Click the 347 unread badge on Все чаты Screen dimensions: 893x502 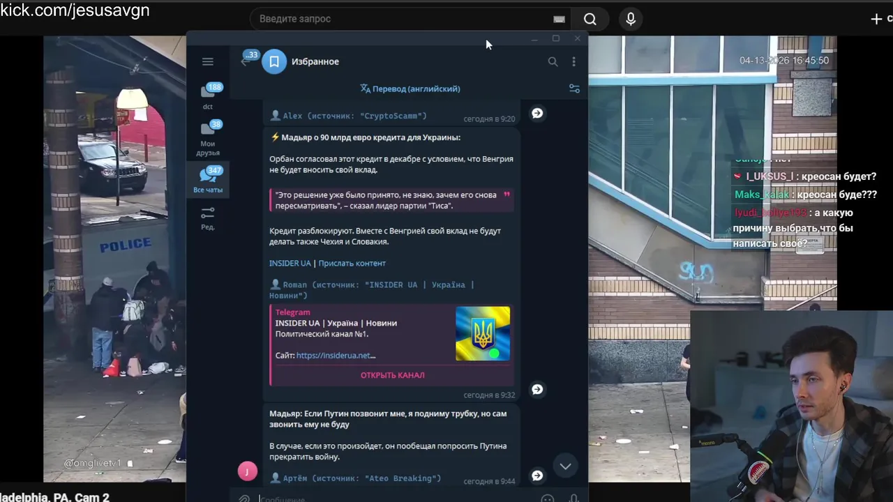[214, 170]
